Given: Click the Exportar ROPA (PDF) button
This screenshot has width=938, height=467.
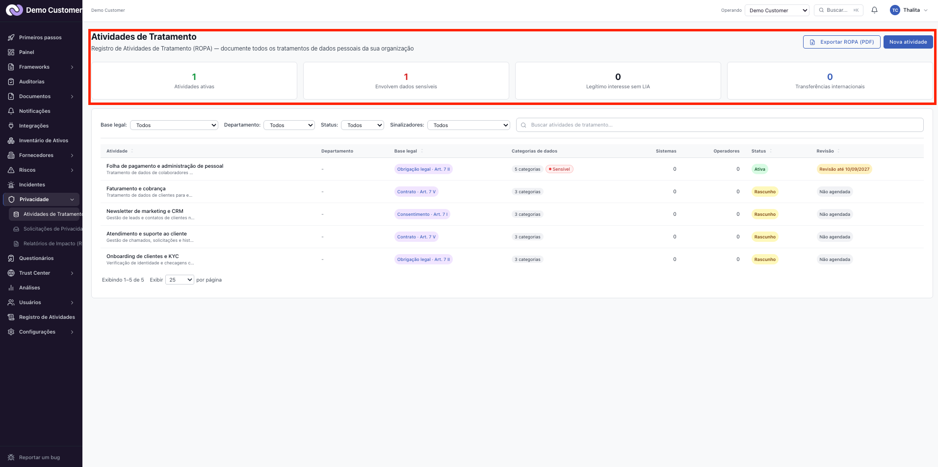Looking at the screenshot, I should 841,42.
